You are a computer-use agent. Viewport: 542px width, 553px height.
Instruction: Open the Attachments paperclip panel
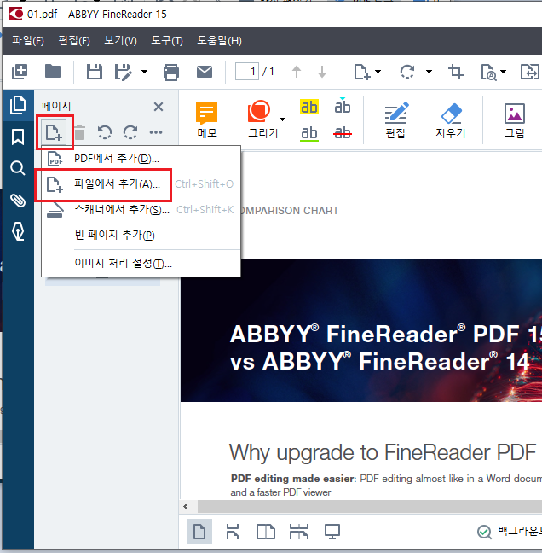18,201
